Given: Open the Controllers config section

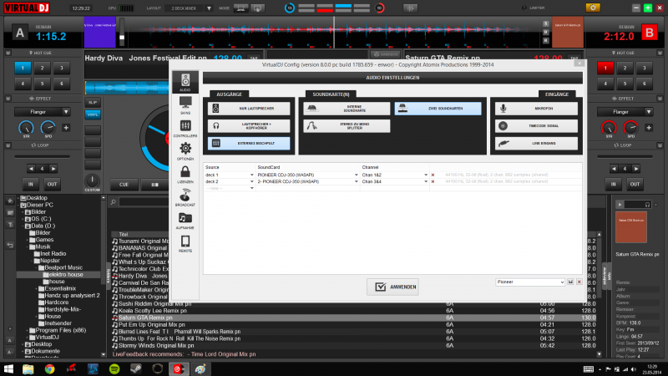Looking at the screenshot, I should coord(185,128).
